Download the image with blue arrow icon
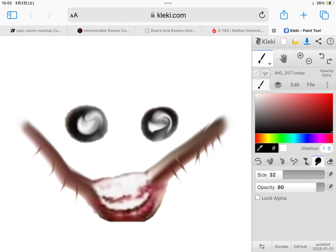The image size is (336, 252). (x=307, y=41)
